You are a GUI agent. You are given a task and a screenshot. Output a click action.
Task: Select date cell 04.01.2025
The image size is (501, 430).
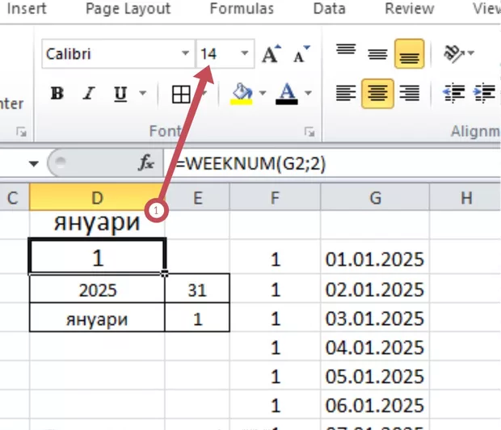tap(375, 347)
